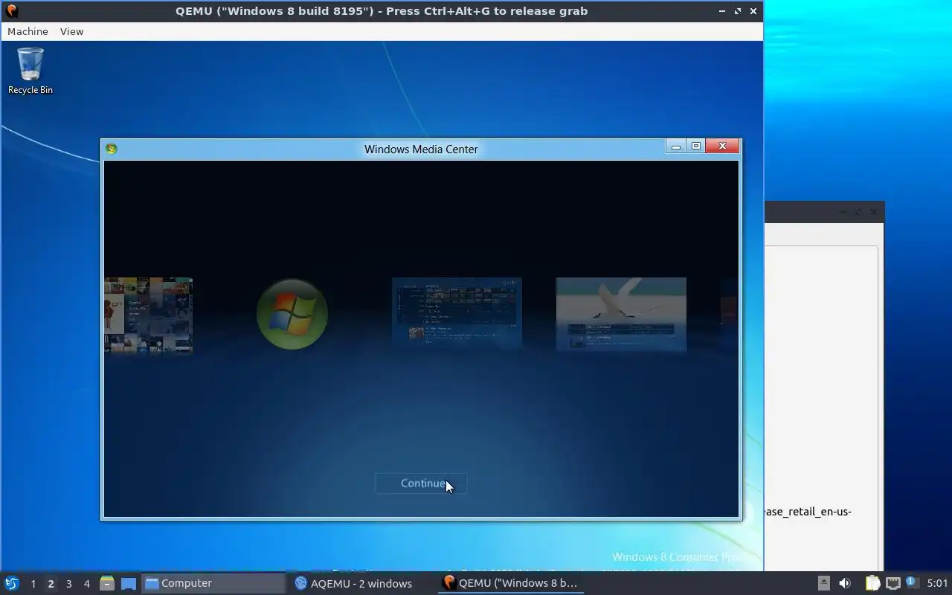Open the volume speaker tray icon
Screen dimensions: 952x595
(x=845, y=583)
